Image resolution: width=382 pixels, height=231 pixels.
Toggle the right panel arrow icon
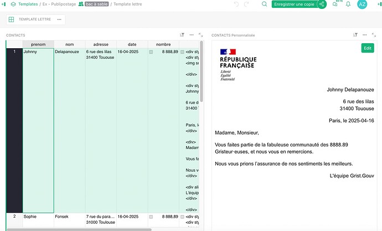coord(379,4)
